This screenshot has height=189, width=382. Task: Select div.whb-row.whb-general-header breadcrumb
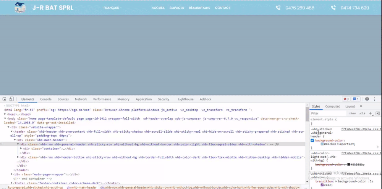point(200,187)
